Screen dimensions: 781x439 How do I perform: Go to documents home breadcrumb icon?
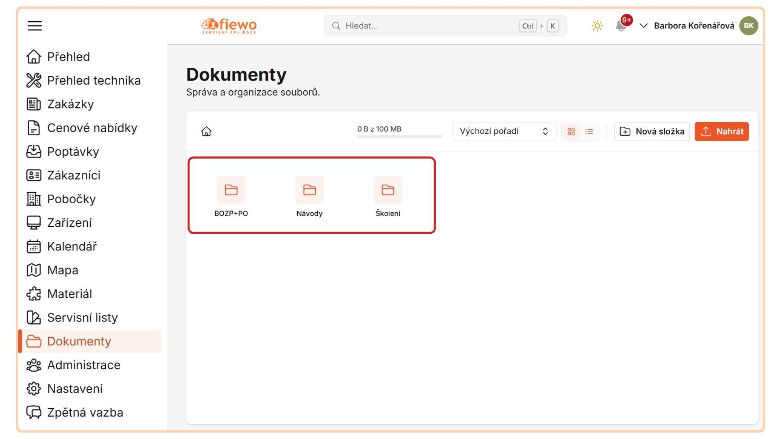tap(206, 131)
